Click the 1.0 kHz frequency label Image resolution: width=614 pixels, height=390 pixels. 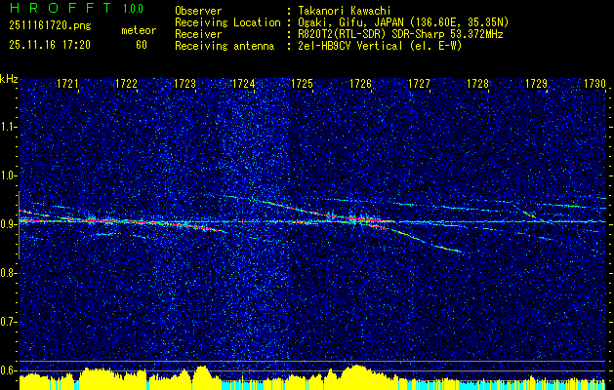(9, 175)
